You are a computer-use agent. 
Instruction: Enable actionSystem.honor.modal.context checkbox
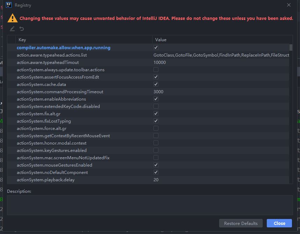(156, 143)
